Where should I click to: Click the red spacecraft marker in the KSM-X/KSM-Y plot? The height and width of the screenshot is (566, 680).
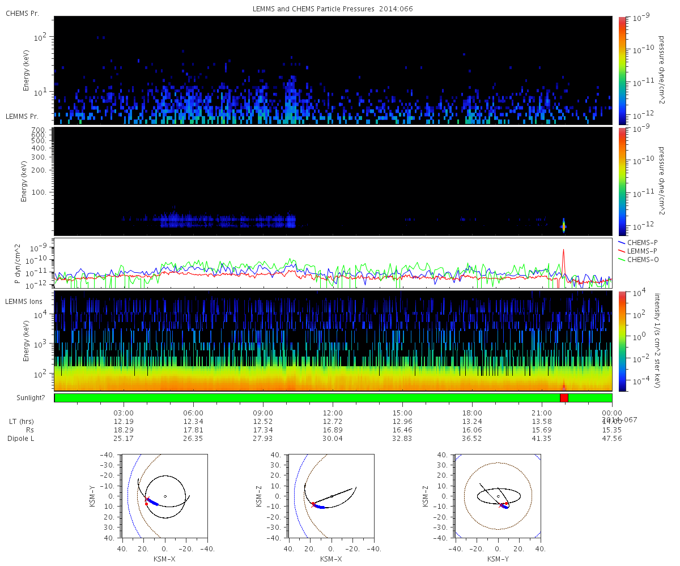point(147,500)
